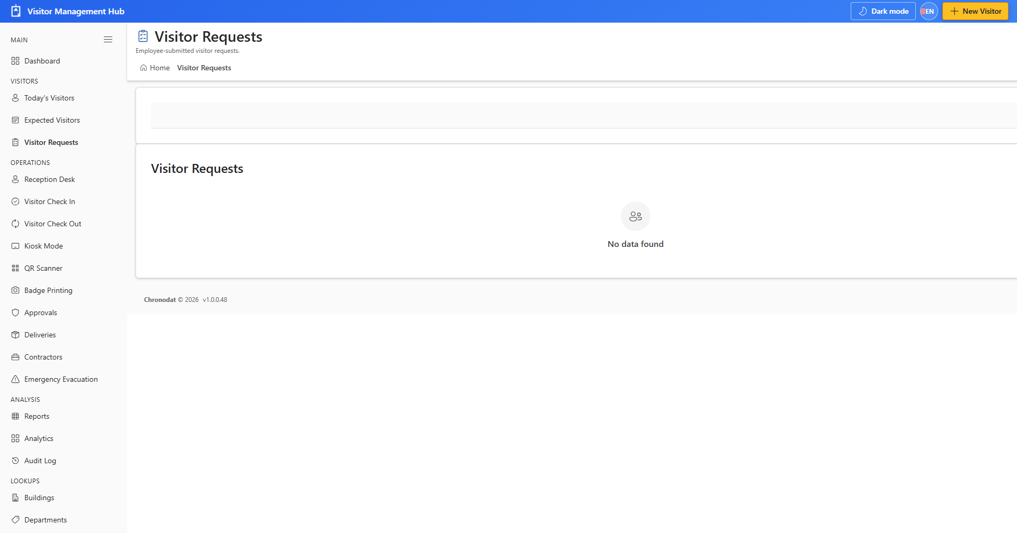Click the empty filter bar area

click(x=584, y=115)
